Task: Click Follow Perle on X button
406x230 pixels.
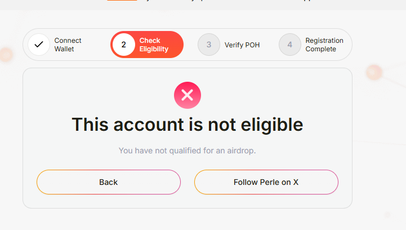Action: point(266,182)
